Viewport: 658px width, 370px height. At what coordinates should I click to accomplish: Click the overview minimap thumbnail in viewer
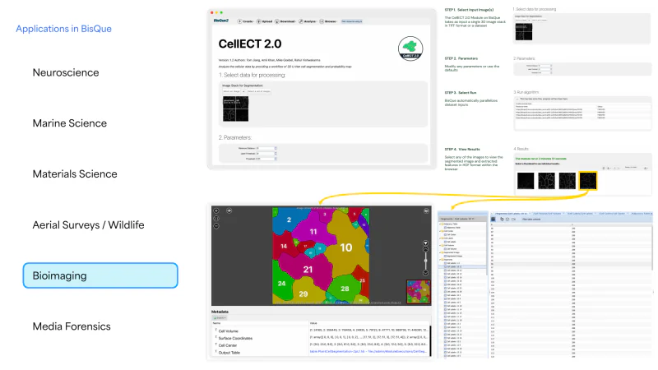click(x=419, y=292)
